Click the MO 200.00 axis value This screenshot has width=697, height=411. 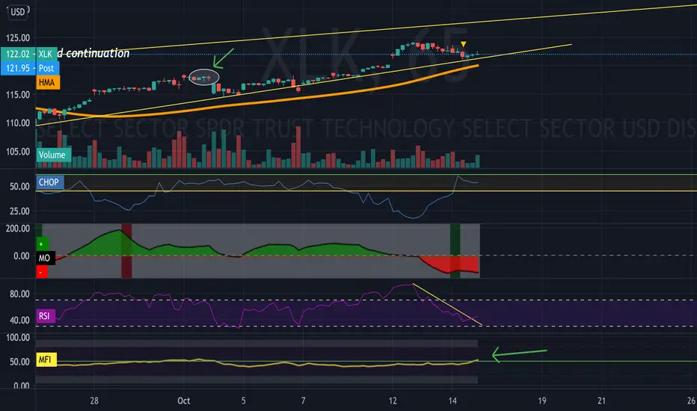[x=18, y=229]
